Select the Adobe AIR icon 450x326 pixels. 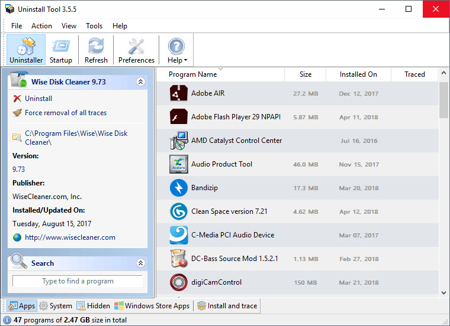pos(179,93)
